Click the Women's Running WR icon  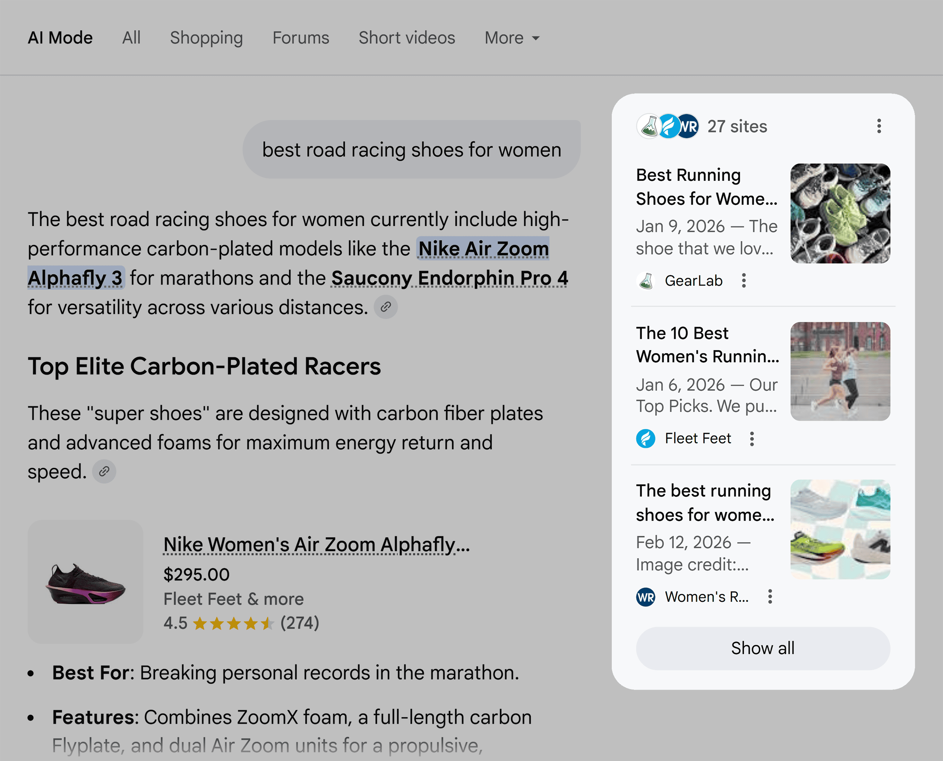(x=645, y=597)
